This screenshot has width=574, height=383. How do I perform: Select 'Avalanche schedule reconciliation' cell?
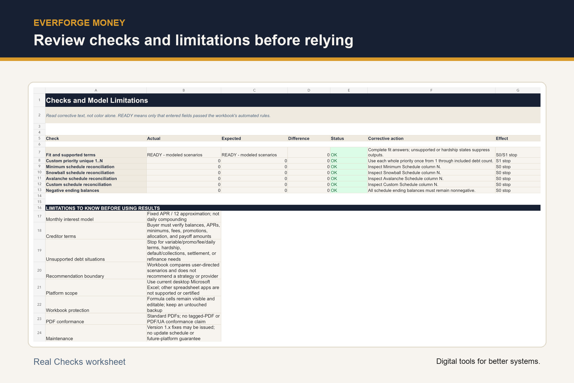click(x=96, y=178)
